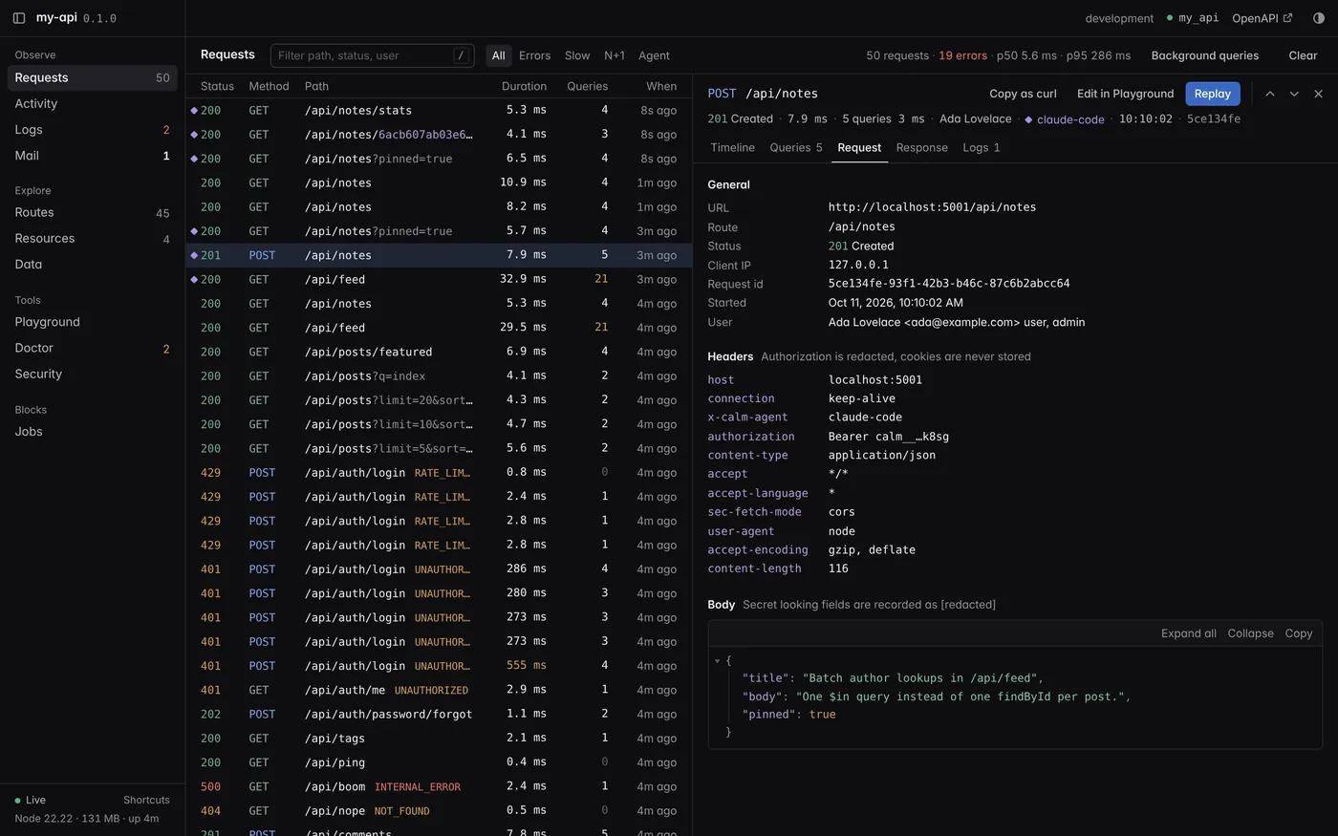Open the Security tool
1338x836 pixels.
[93, 374]
